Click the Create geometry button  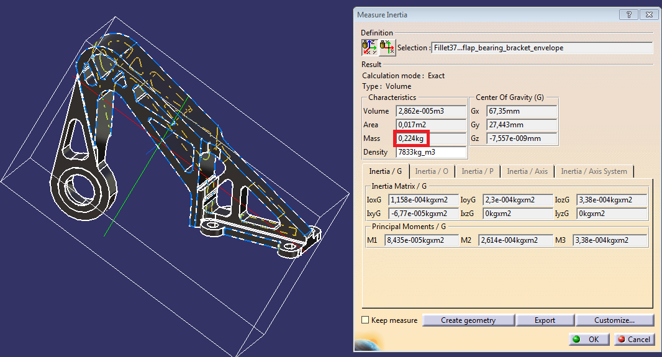pyautogui.click(x=468, y=320)
